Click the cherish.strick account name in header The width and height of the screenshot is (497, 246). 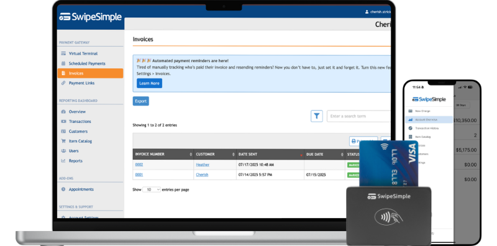tap(380, 12)
